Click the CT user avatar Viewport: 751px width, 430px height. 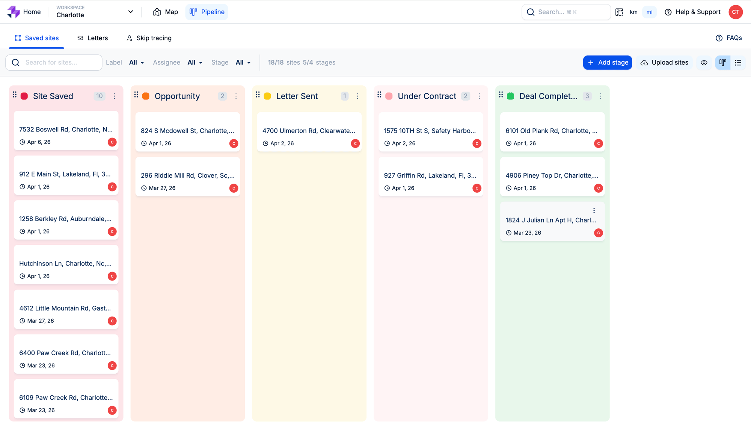pos(735,12)
